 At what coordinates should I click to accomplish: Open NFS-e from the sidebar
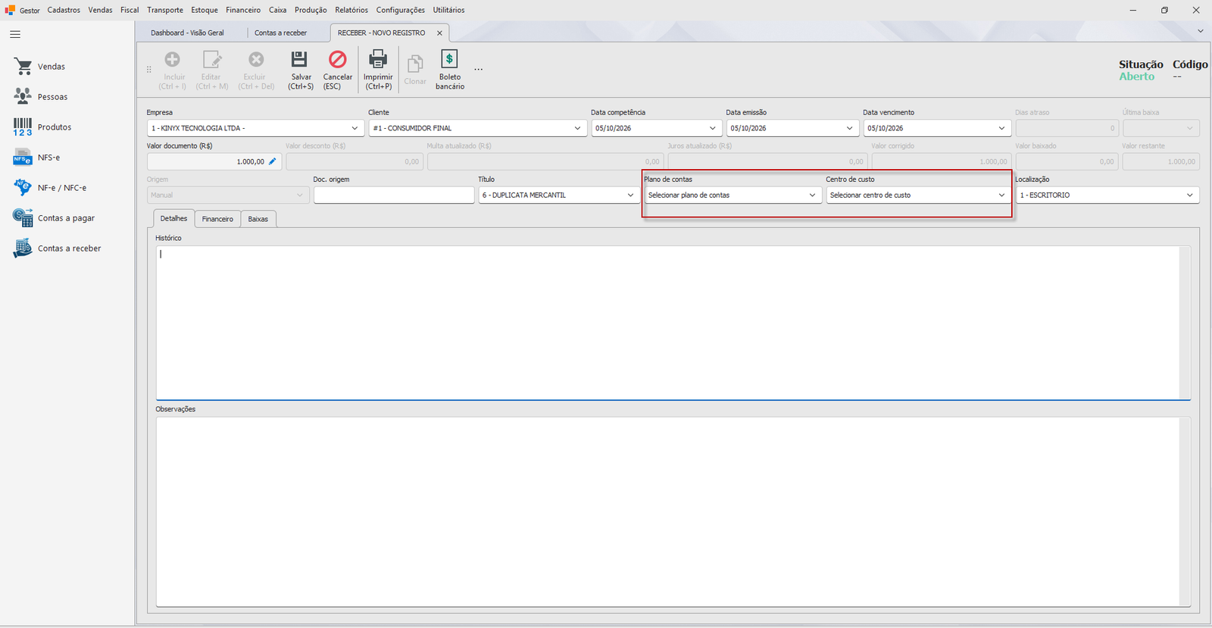[x=36, y=158]
